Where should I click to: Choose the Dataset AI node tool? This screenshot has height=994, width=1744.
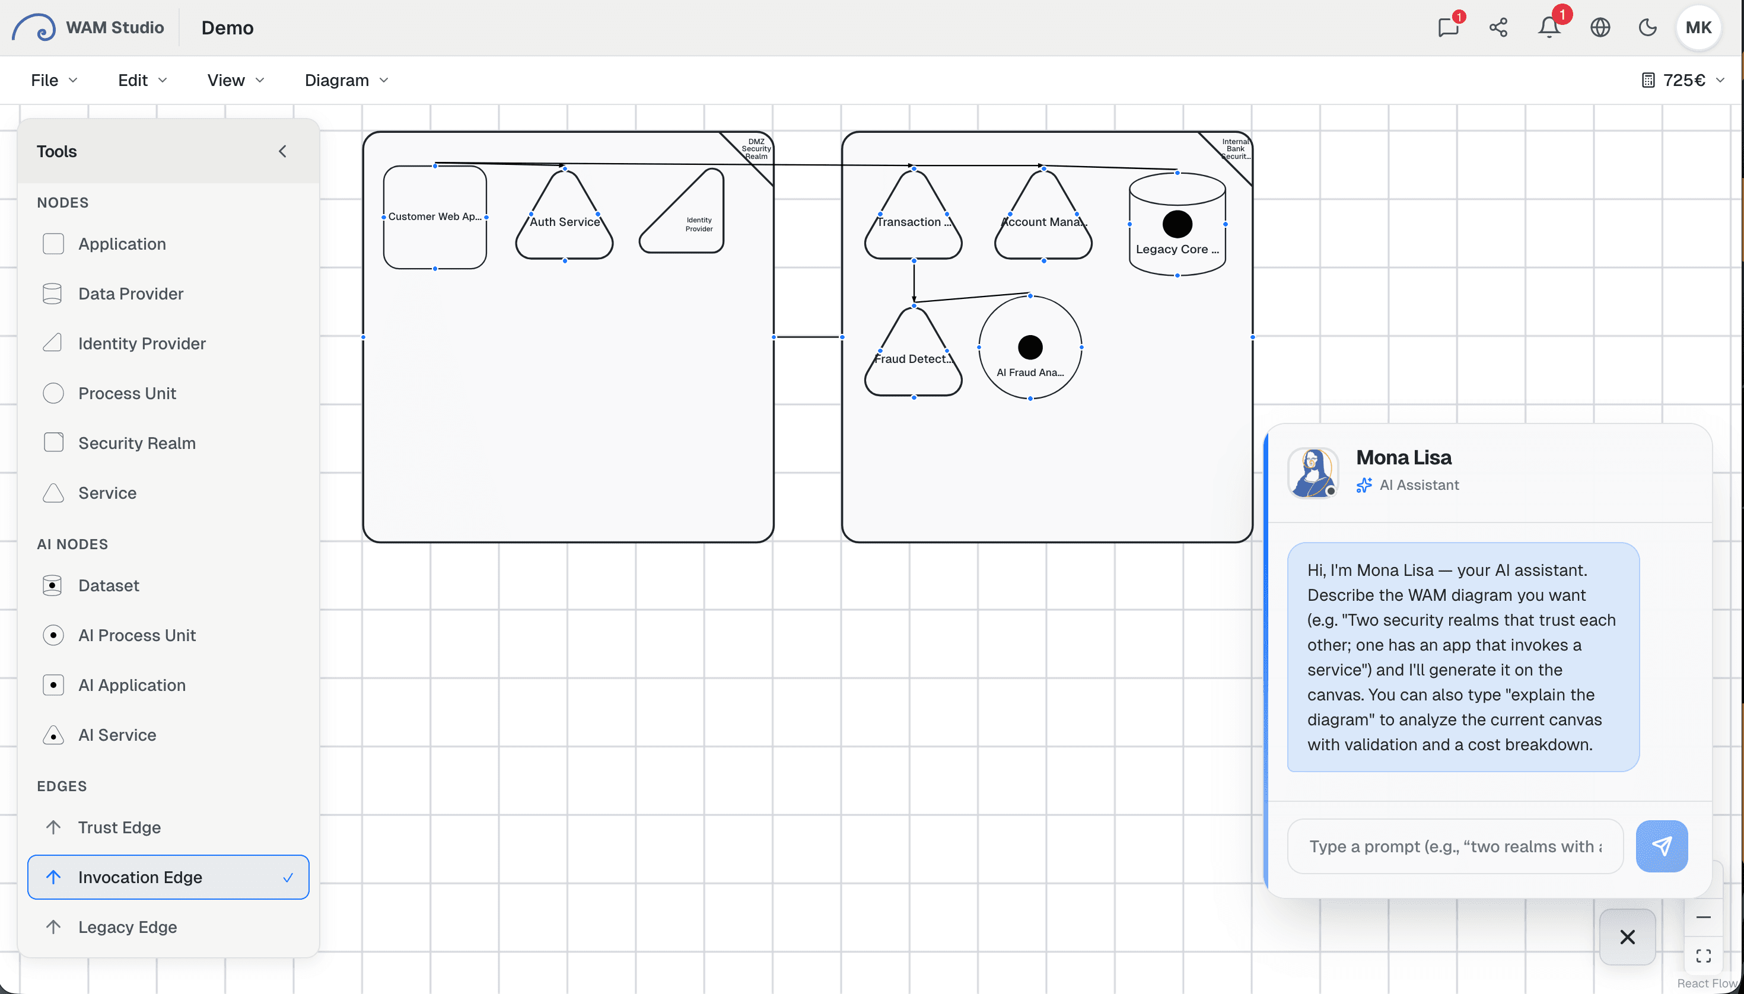108,585
